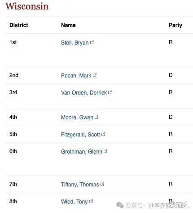Visit the Fitzgerald, Scott link
The image size is (193, 213).
[80, 135]
